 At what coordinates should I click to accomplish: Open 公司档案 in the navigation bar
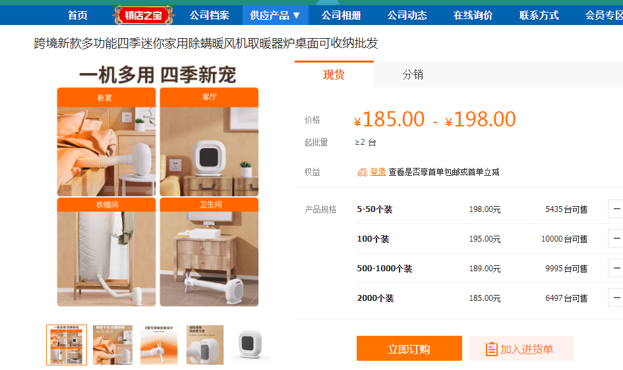click(210, 15)
